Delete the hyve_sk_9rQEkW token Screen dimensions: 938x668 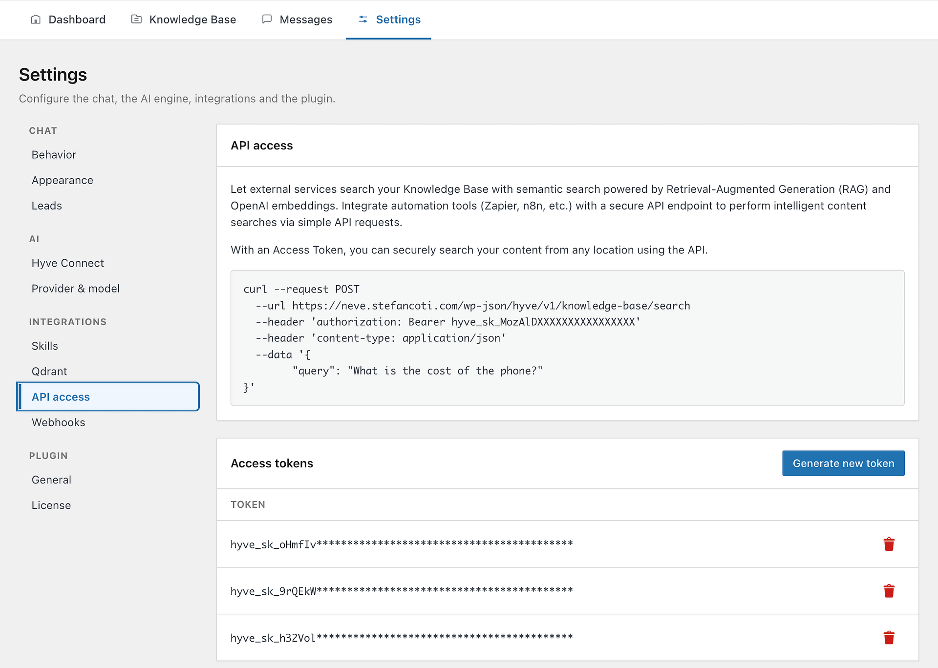[889, 591]
